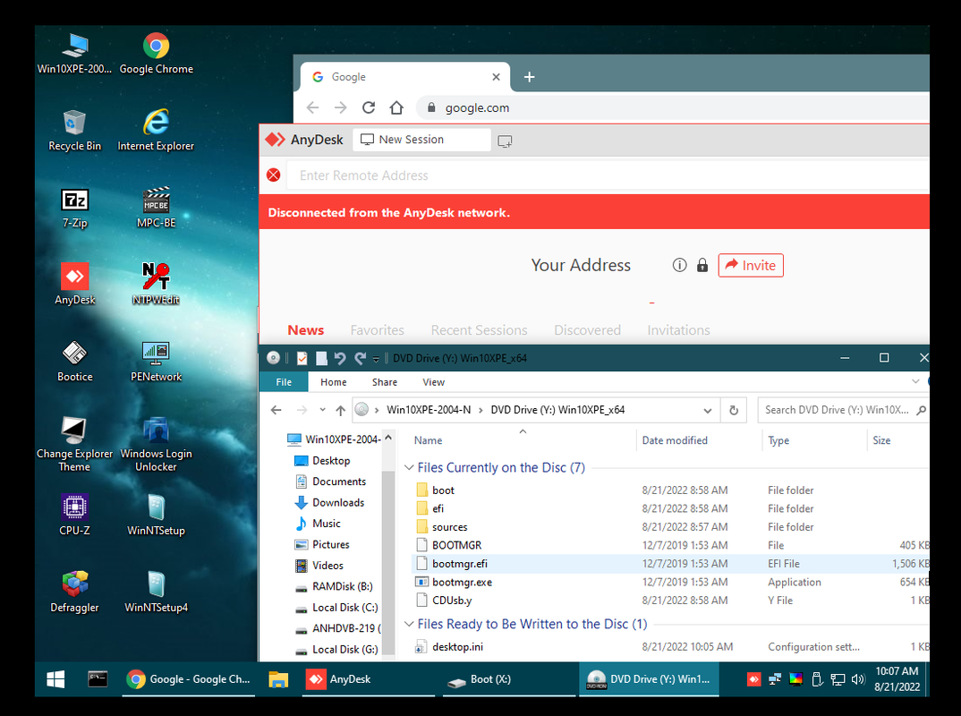Launch WinNTSetup desktop icon
Viewport: 961px width, 716px height.
[x=157, y=516]
